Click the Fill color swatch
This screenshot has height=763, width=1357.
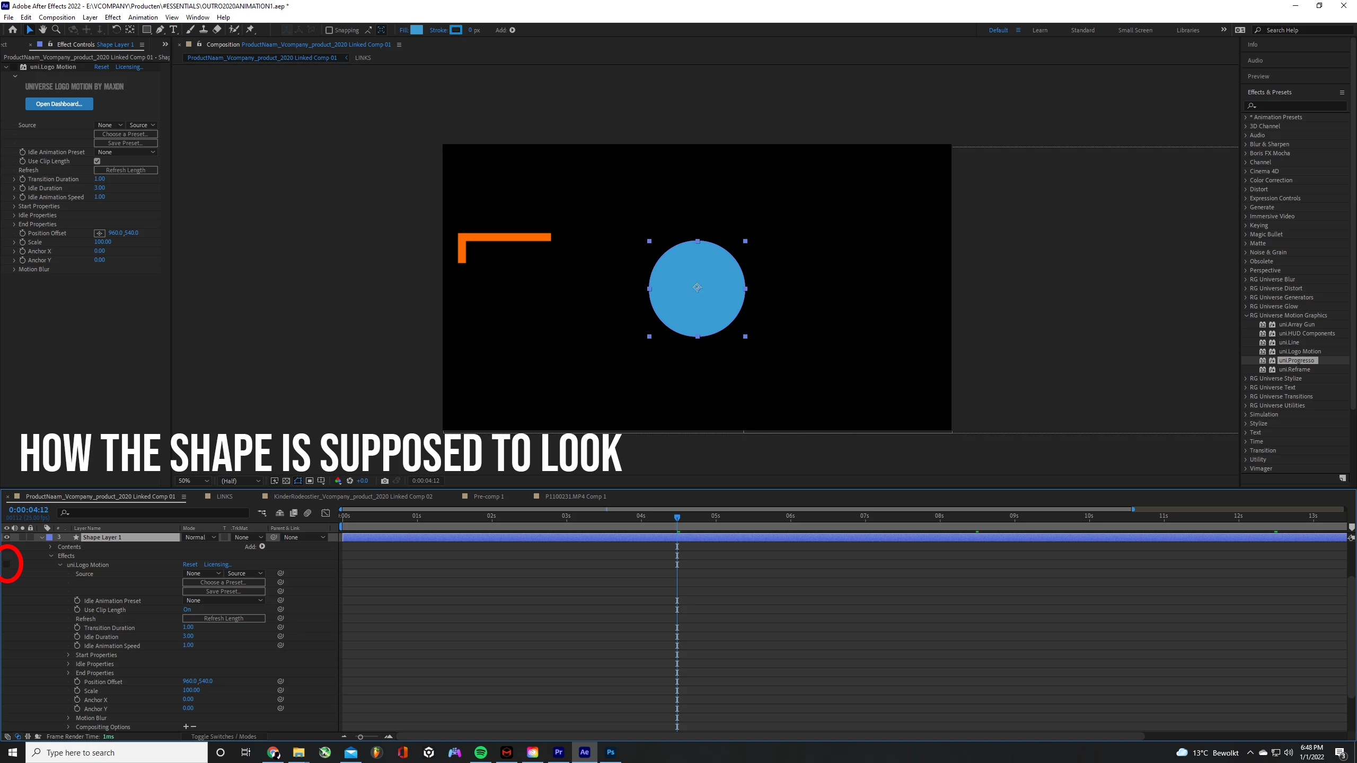[417, 30]
